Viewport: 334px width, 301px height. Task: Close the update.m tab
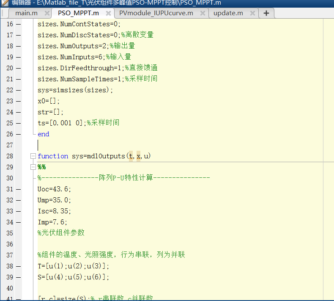click(252, 14)
